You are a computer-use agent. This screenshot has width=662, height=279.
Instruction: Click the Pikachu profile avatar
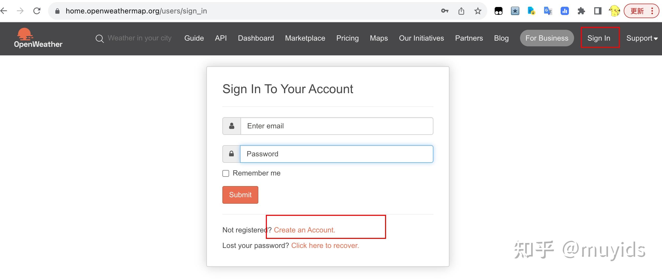[x=614, y=11]
